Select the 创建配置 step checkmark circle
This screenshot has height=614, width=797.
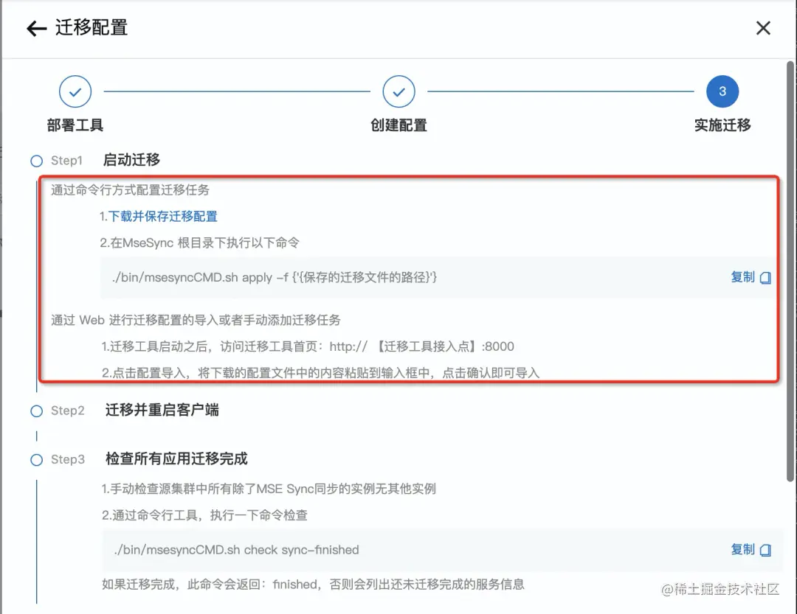point(399,91)
